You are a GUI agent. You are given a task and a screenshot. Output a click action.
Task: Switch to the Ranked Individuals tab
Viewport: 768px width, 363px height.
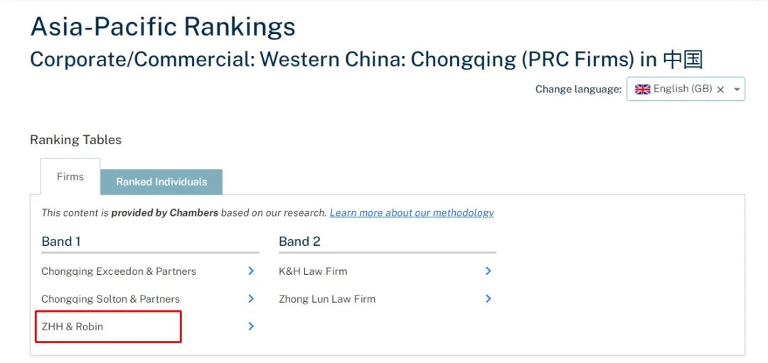pos(161,182)
